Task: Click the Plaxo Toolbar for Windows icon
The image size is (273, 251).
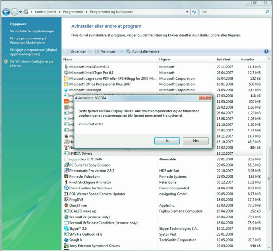Action: coord(66,188)
